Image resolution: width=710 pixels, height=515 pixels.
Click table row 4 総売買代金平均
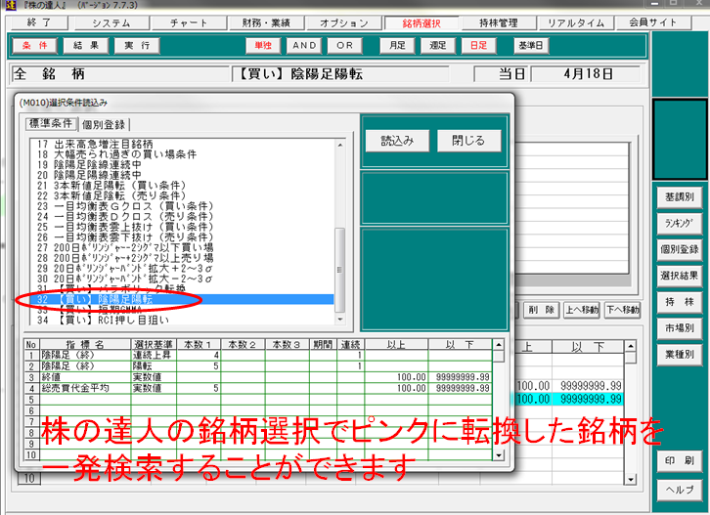point(258,388)
